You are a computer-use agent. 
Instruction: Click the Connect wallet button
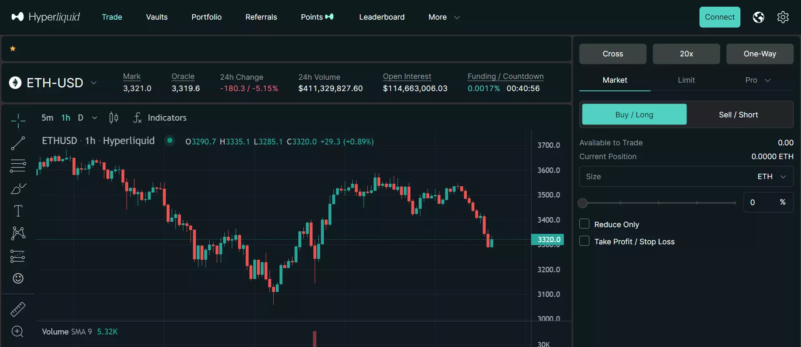tap(720, 17)
